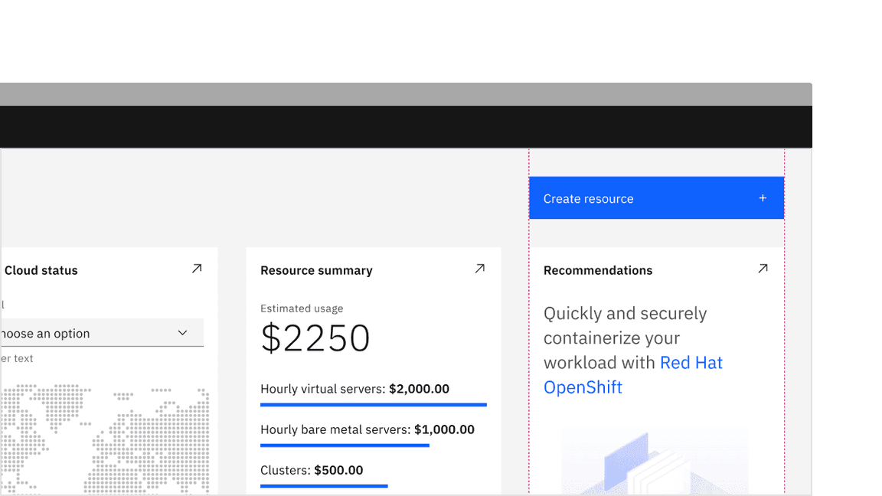Expand the dropdown using its chevron arrow
Viewport: 882px width, 496px height.
(x=182, y=333)
